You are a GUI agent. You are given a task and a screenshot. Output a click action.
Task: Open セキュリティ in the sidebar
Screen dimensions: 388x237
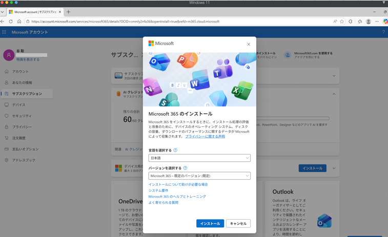point(22,116)
